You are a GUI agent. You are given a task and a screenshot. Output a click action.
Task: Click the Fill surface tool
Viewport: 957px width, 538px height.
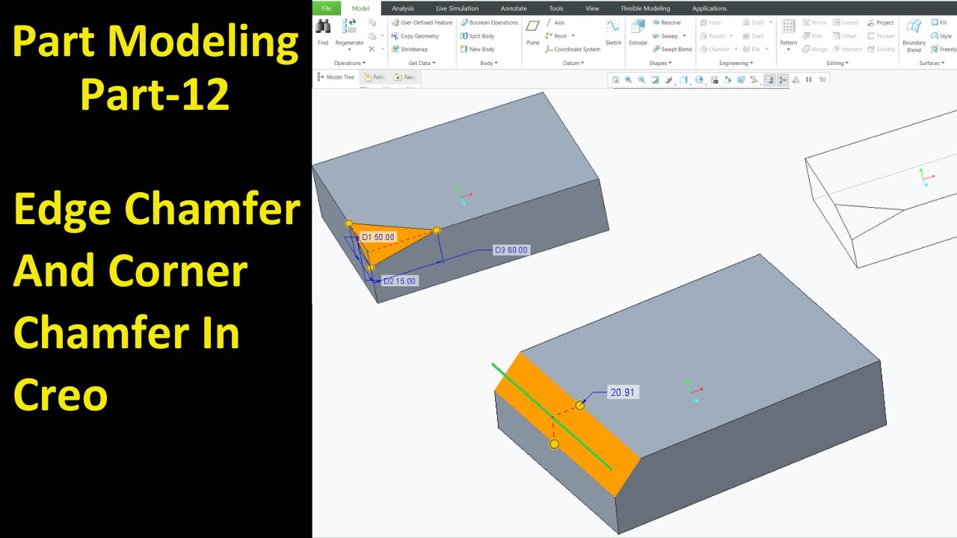[x=939, y=22]
